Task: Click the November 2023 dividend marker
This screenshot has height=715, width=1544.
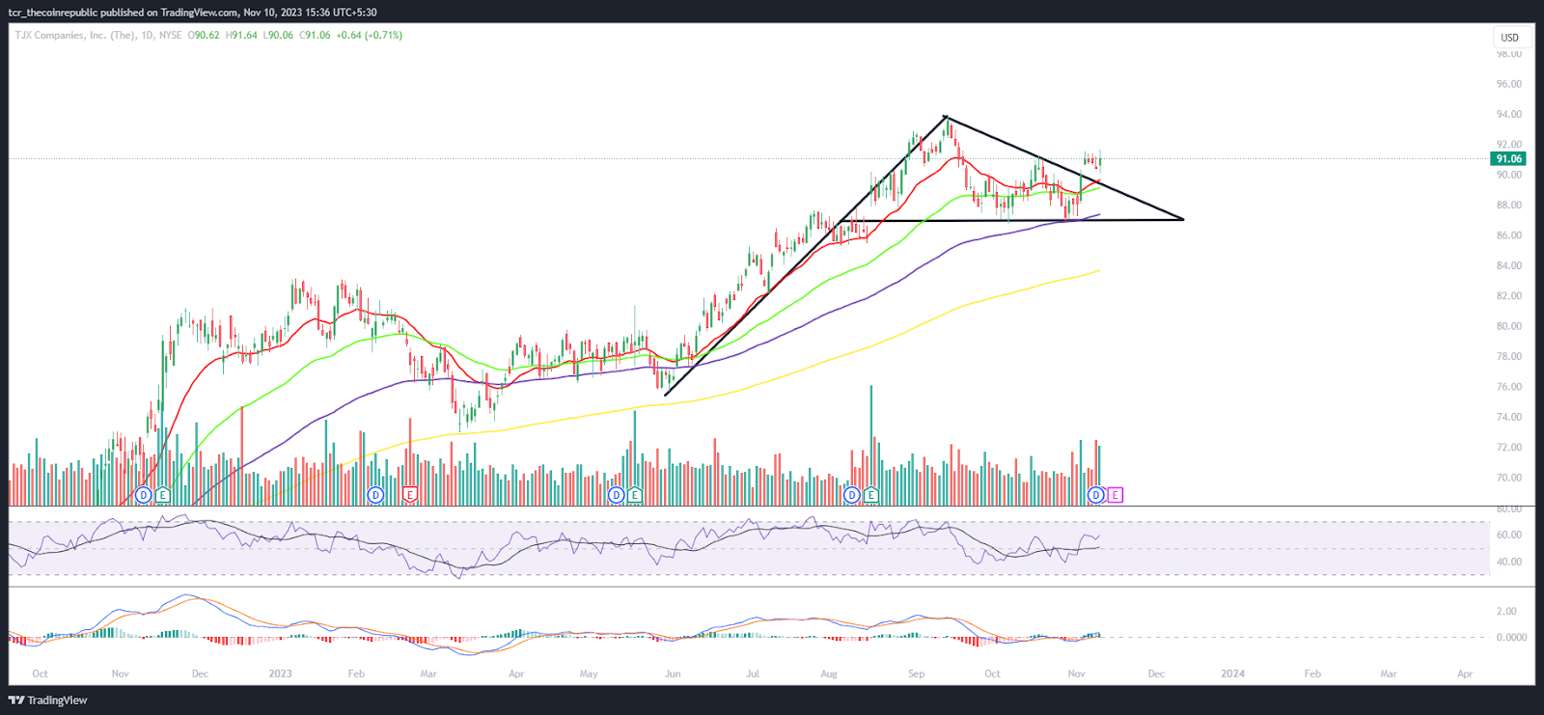Action: point(1095,495)
